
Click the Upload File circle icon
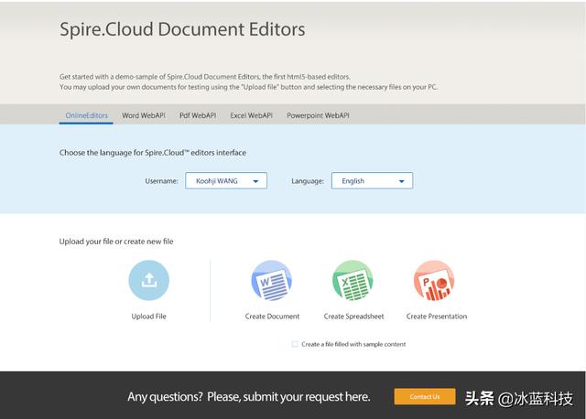pyautogui.click(x=148, y=280)
